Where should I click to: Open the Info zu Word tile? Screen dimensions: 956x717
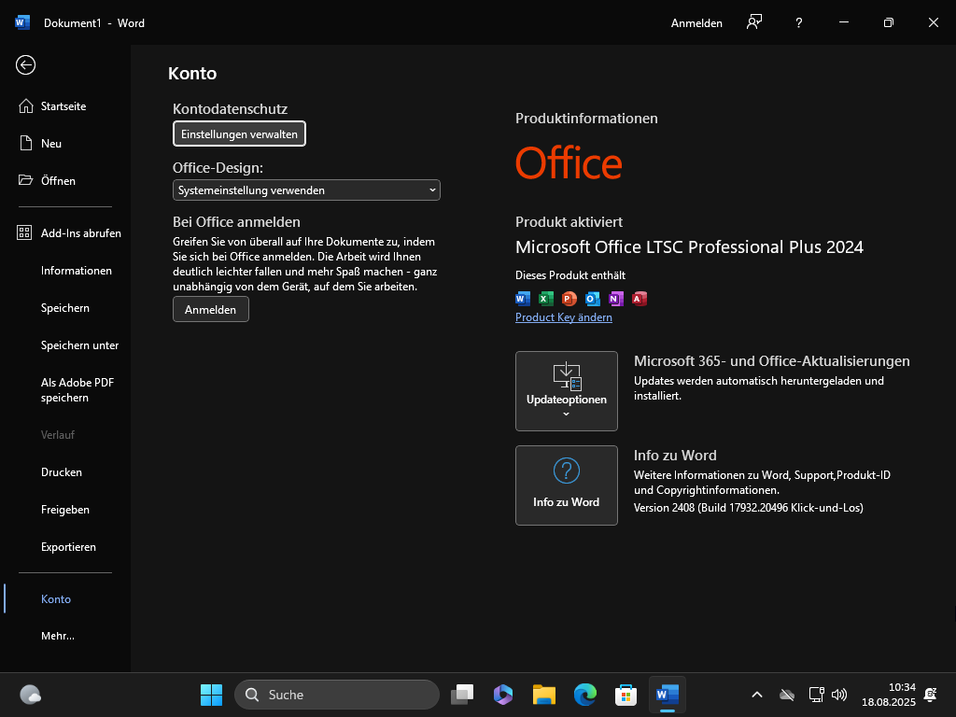tap(567, 485)
